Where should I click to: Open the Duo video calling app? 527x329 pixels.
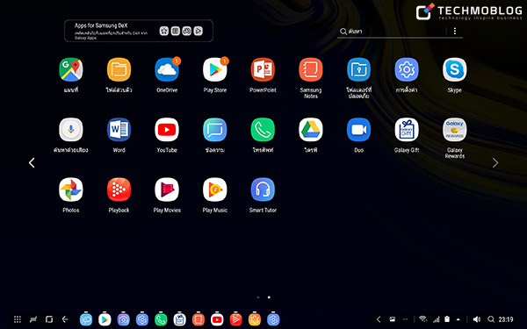pyautogui.click(x=359, y=130)
